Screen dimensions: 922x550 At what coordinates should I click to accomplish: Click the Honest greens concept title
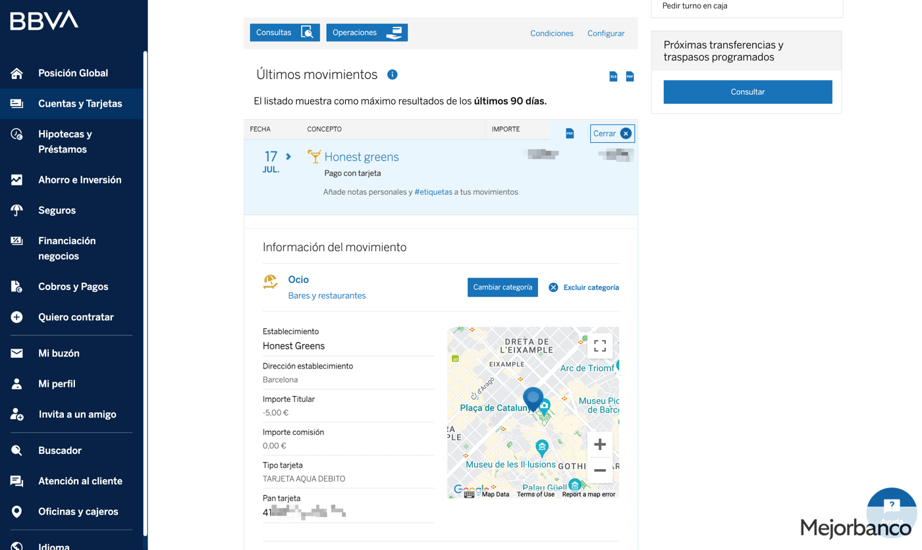[362, 157]
